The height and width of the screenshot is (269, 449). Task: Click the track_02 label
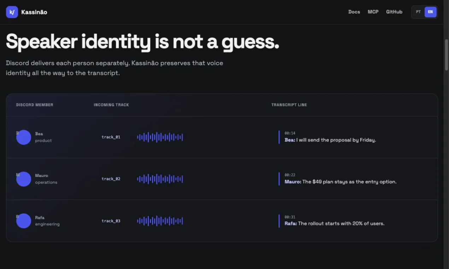[111, 179]
